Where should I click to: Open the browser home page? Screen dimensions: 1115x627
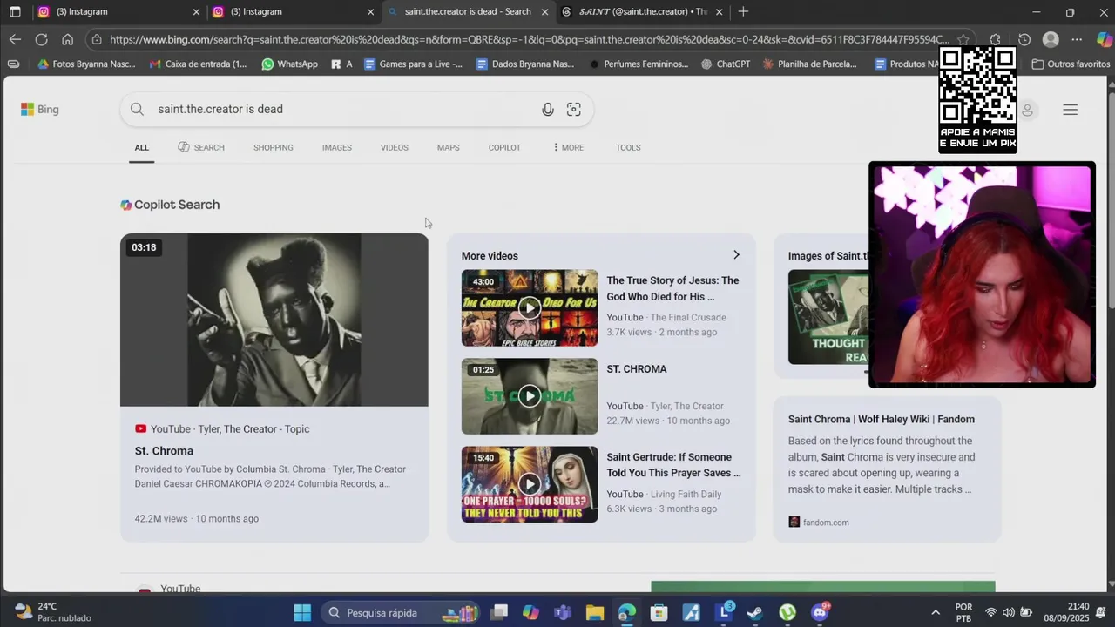coord(67,39)
